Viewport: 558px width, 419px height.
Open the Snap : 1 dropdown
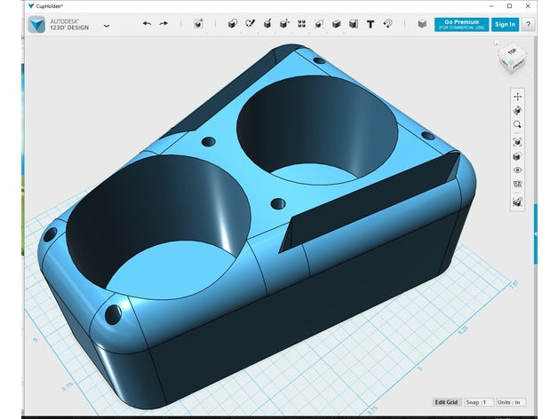479,402
